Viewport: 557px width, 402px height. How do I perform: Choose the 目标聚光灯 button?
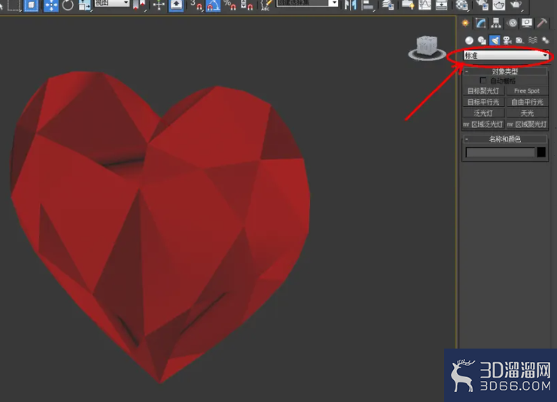pyautogui.click(x=483, y=91)
